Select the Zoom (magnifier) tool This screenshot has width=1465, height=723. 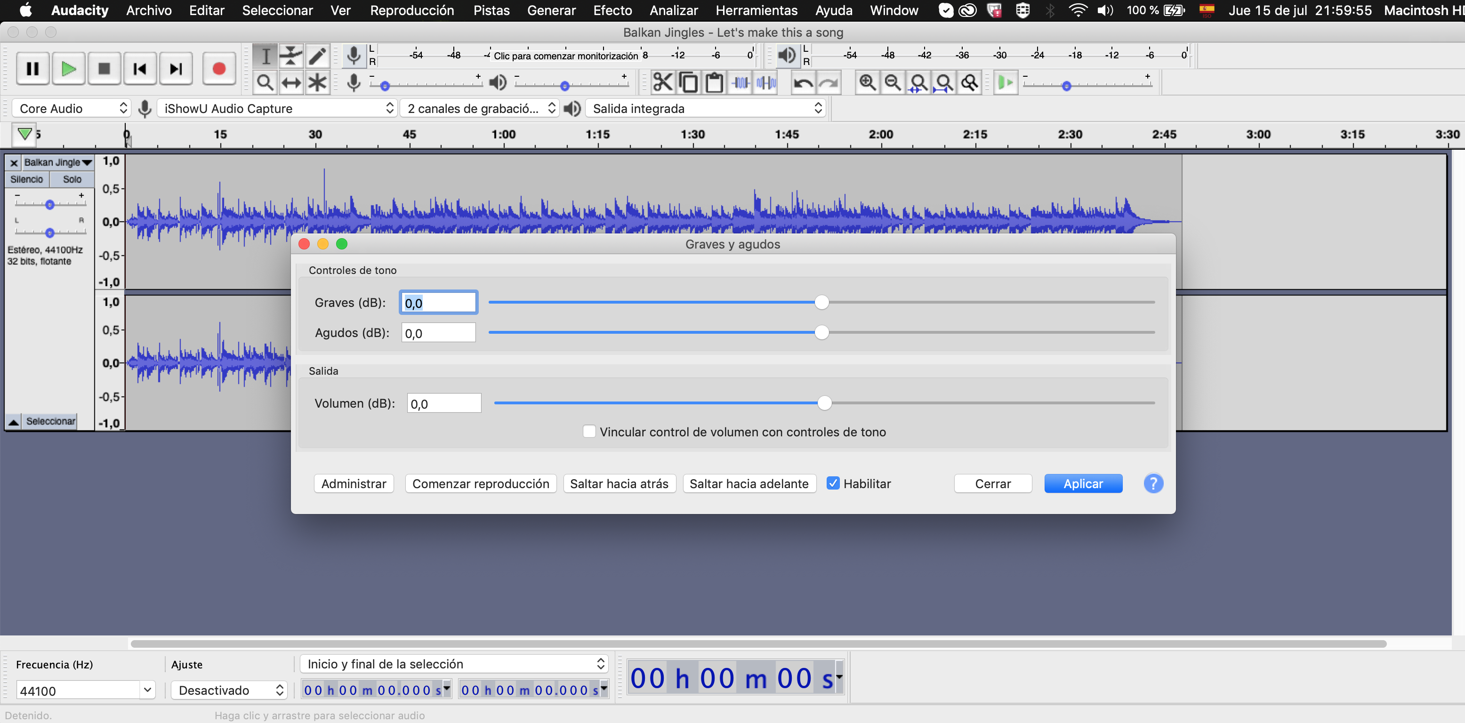(x=265, y=82)
